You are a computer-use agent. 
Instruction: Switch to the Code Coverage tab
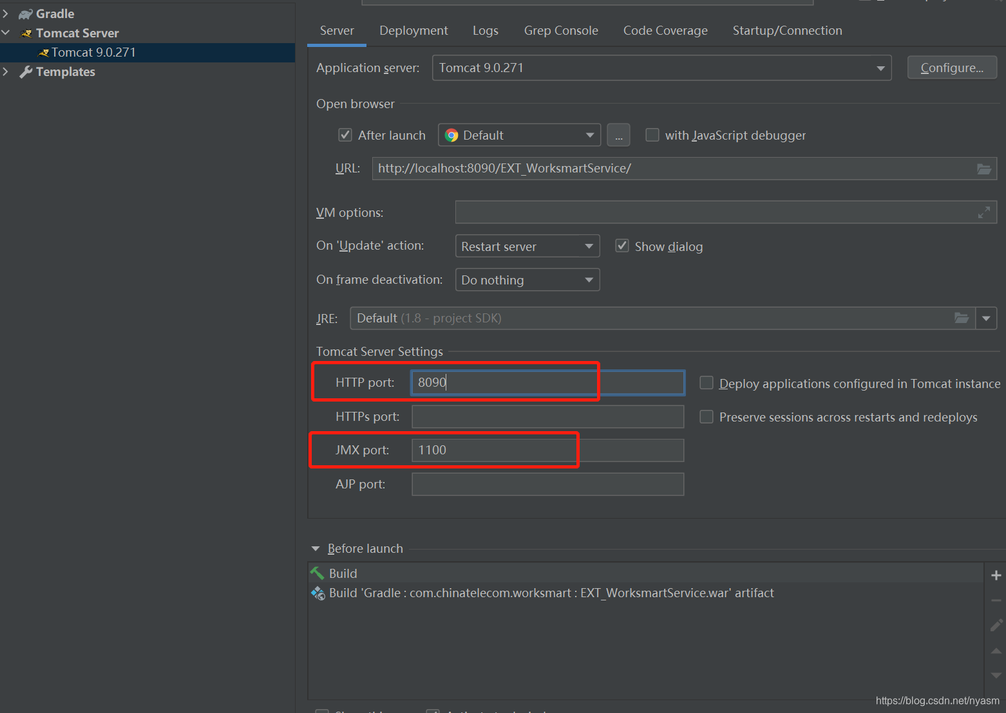point(665,30)
